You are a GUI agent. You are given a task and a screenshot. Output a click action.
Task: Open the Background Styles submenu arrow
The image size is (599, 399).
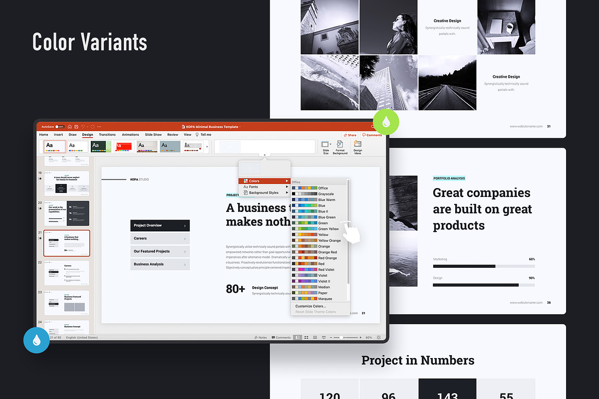click(x=287, y=193)
